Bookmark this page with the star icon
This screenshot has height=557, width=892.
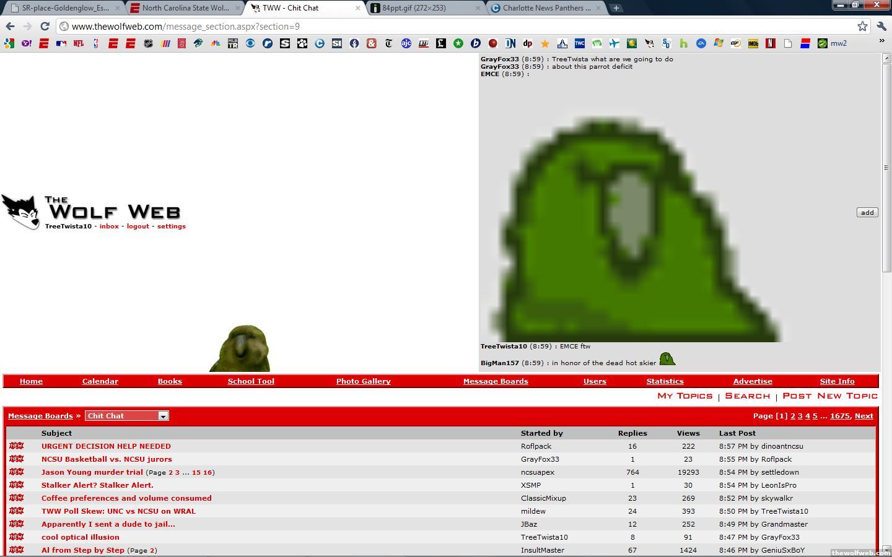tap(862, 26)
